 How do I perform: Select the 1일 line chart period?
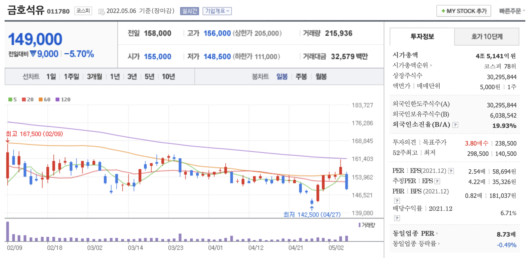coord(51,77)
